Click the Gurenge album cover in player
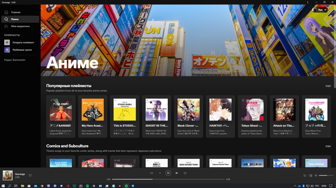 pyautogui.click(x=8, y=175)
